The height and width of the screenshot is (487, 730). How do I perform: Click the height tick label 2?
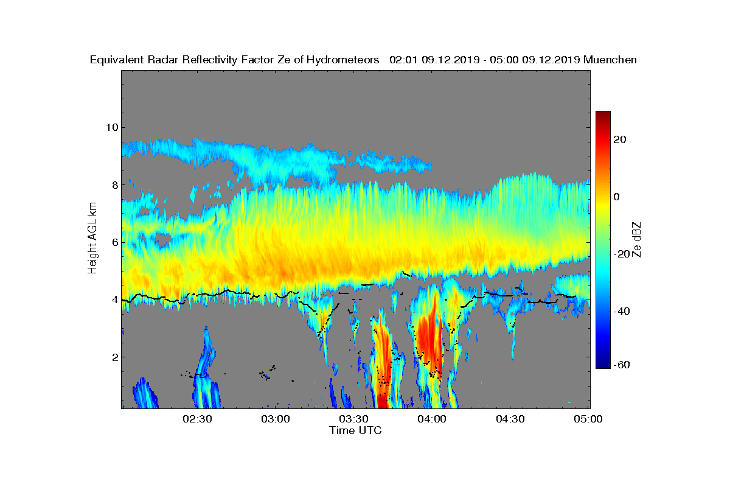[114, 357]
